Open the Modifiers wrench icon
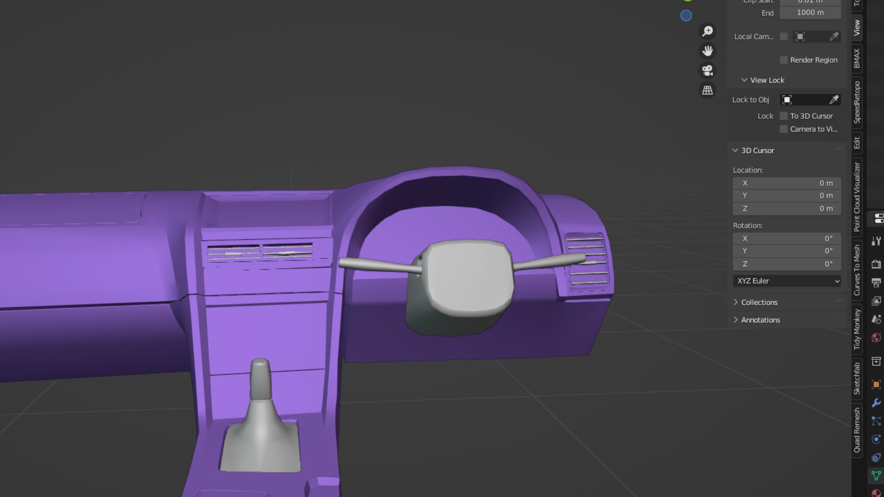Screen dimensions: 884x497 876,403
